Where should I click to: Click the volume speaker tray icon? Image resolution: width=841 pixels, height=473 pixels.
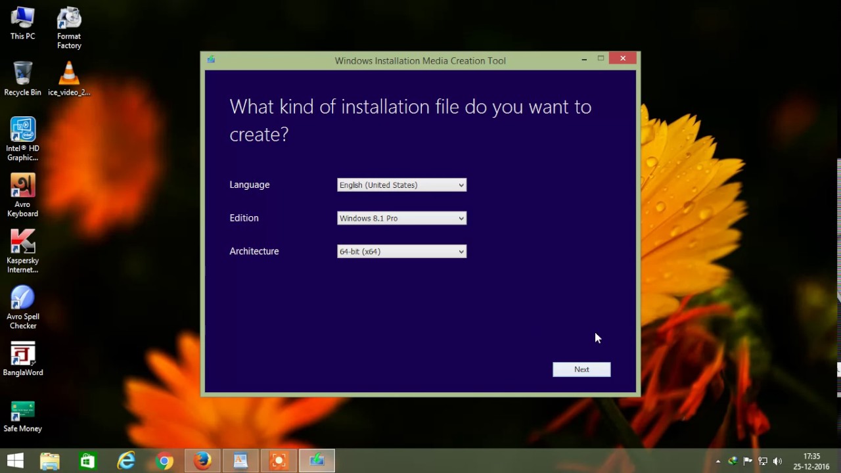(778, 461)
